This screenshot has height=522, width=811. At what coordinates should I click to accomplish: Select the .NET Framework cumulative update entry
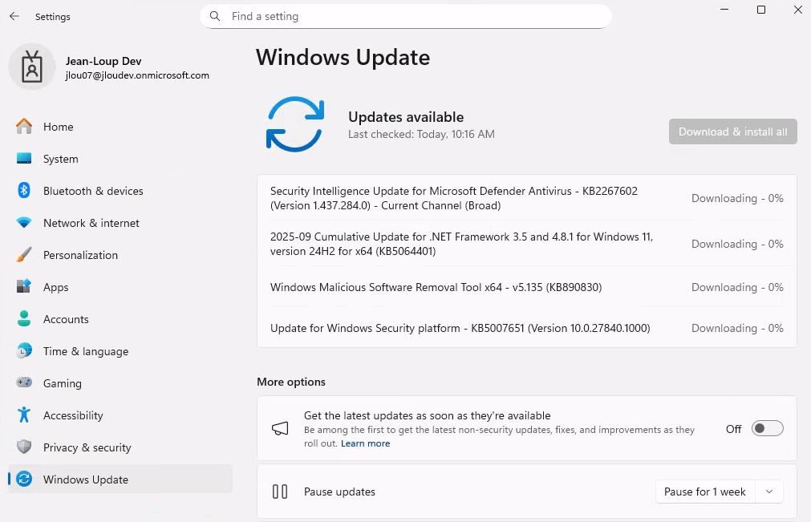click(461, 244)
